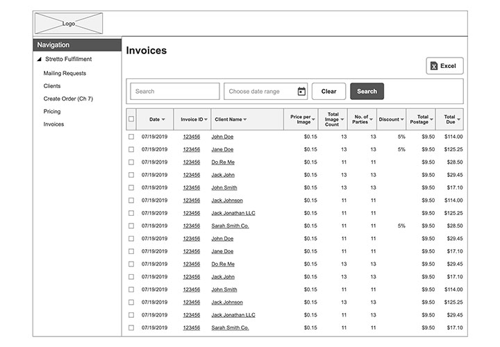Sort by the Date column arrow
500x347 pixels.
click(x=163, y=119)
